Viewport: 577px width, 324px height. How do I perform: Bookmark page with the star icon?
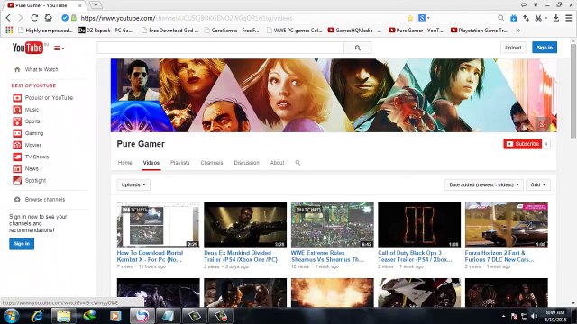point(410,18)
